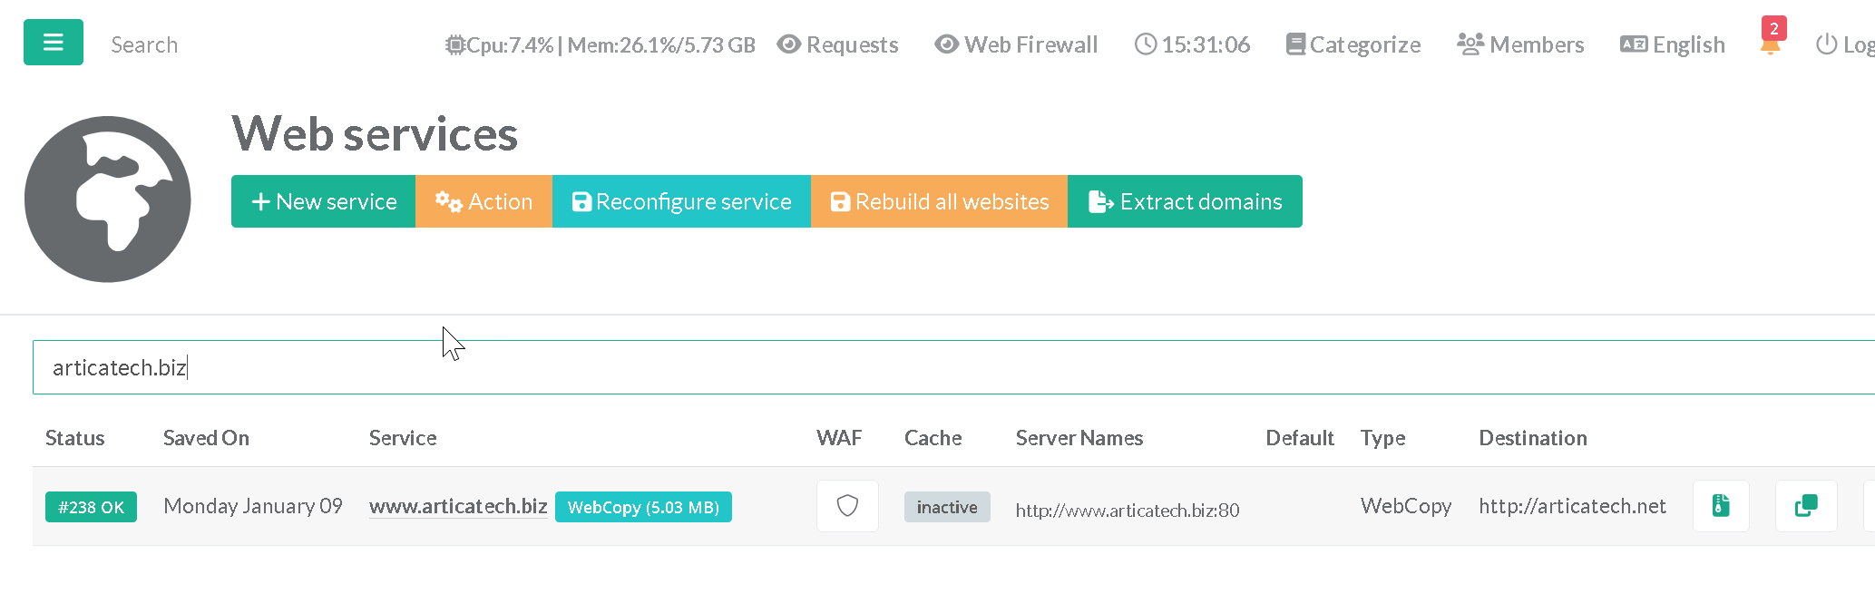Screen dimensions: 1875x613
Task: Open the www.articatech.biz service link
Action: pyautogui.click(x=458, y=506)
